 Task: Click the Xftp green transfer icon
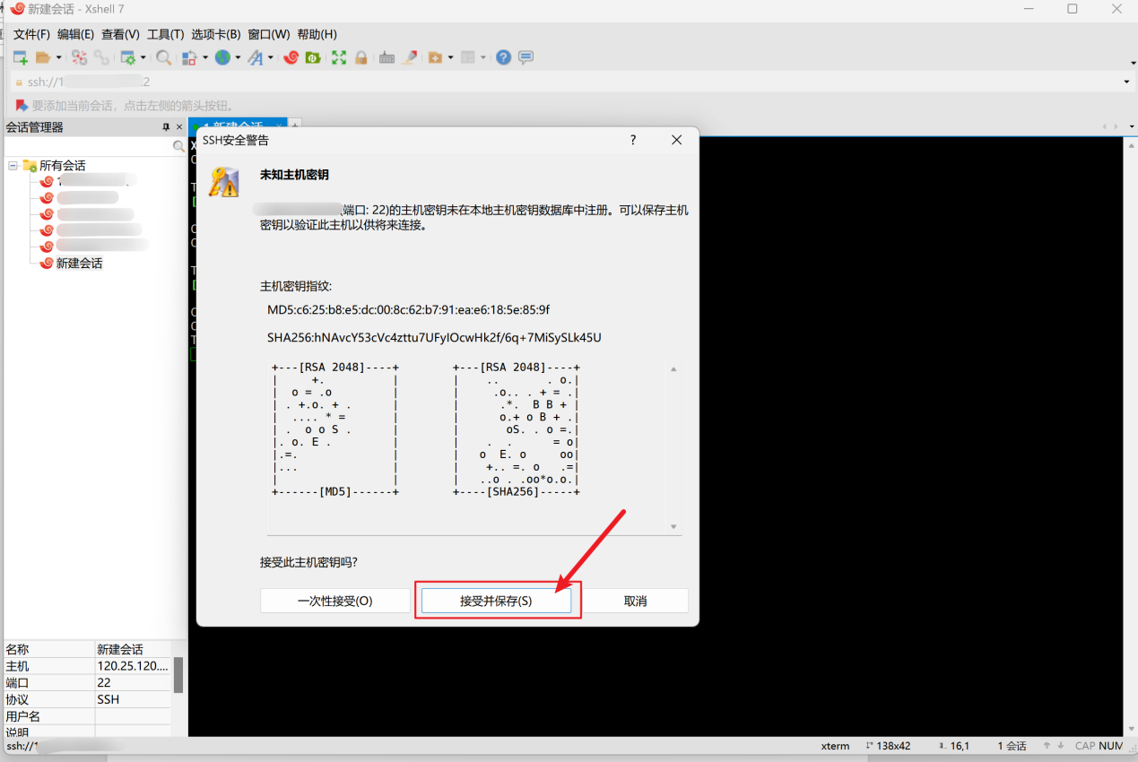tap(313, 57)
